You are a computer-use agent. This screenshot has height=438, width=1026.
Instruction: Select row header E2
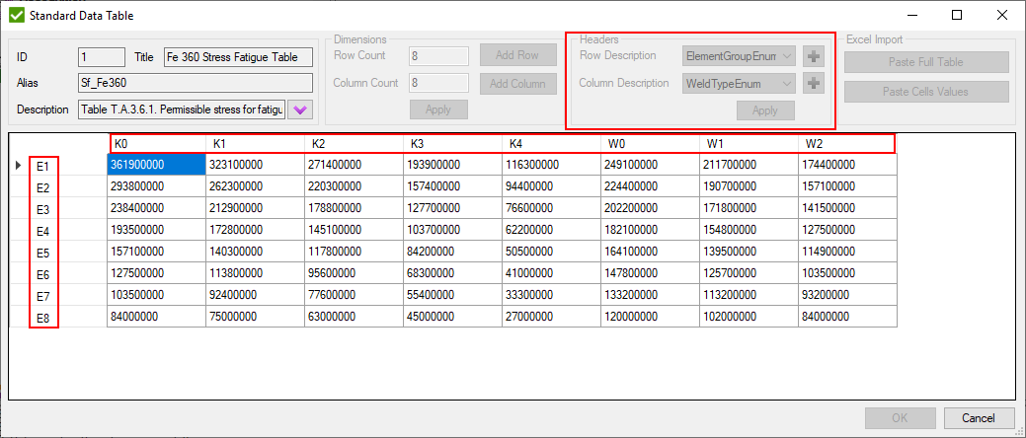tap(59, 187)
